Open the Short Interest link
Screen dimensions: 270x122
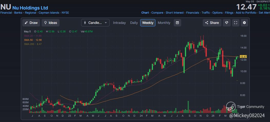point(175,13)
